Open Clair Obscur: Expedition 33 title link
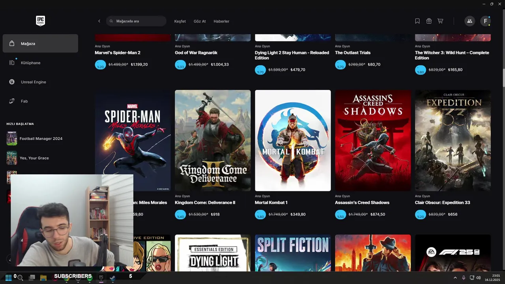The width and height of the screenshot is (505, 284). [443, 202]
